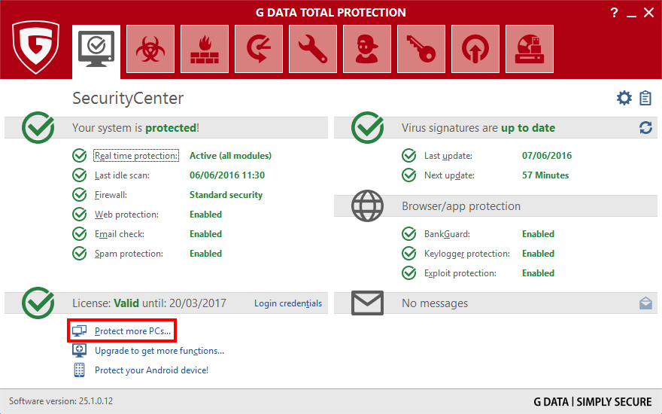Click the 57 Minutes value

[x=545, y=175]
